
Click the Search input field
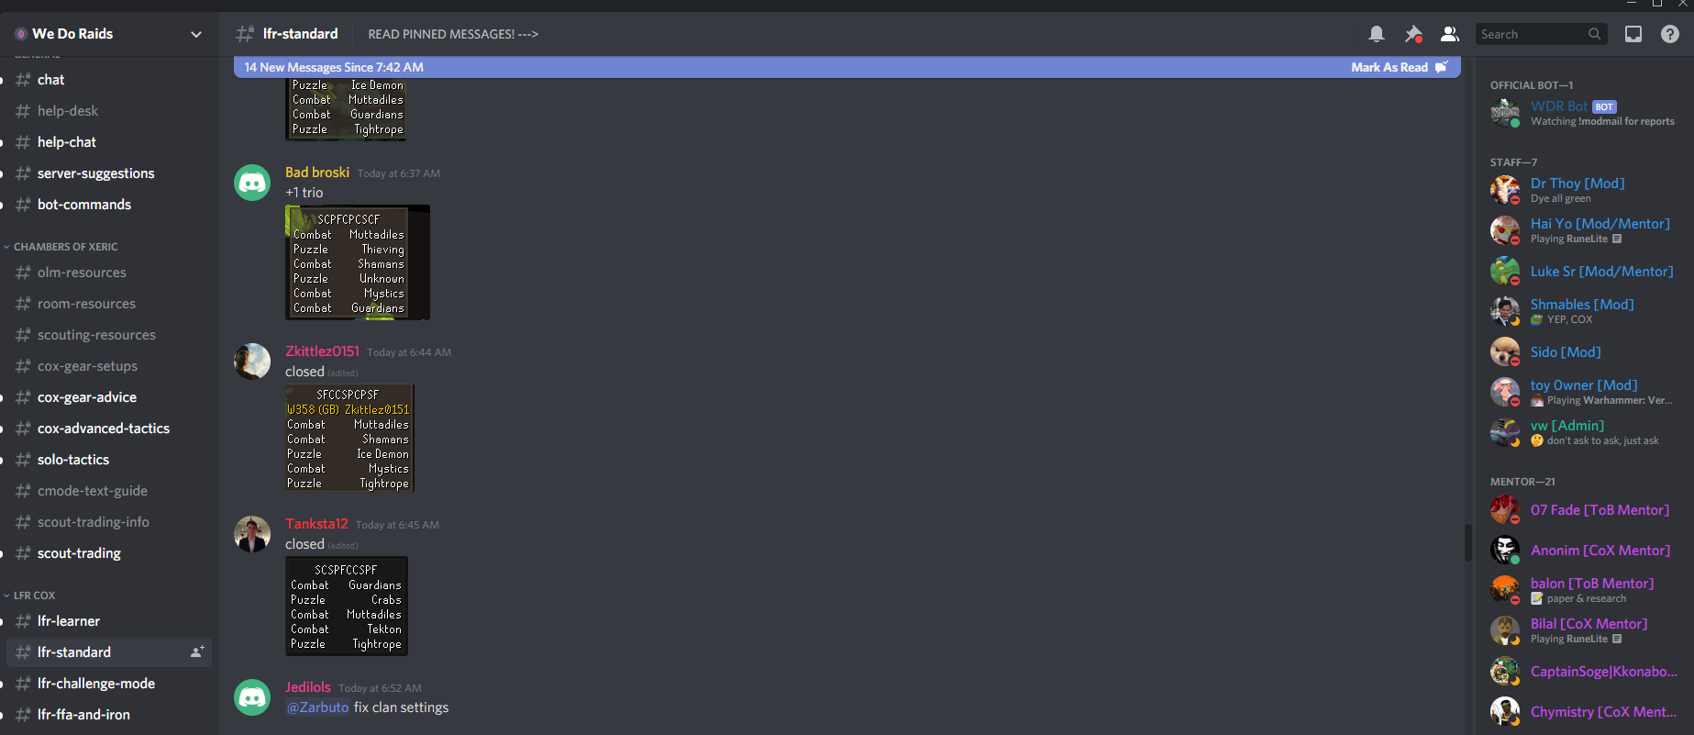coord(1532,34)
